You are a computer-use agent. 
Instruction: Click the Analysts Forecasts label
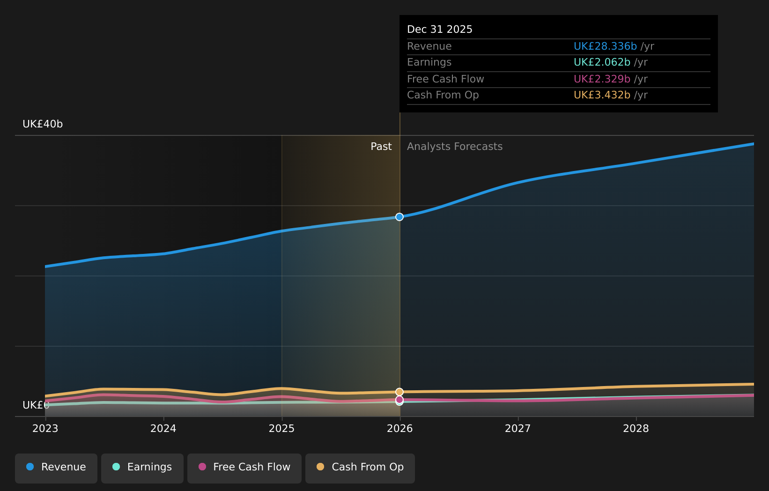coord(455,147)
